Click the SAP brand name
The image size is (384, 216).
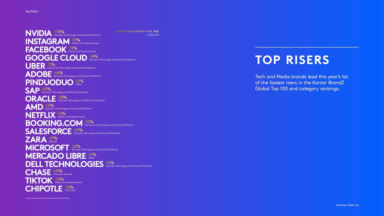tap(32, 90)
